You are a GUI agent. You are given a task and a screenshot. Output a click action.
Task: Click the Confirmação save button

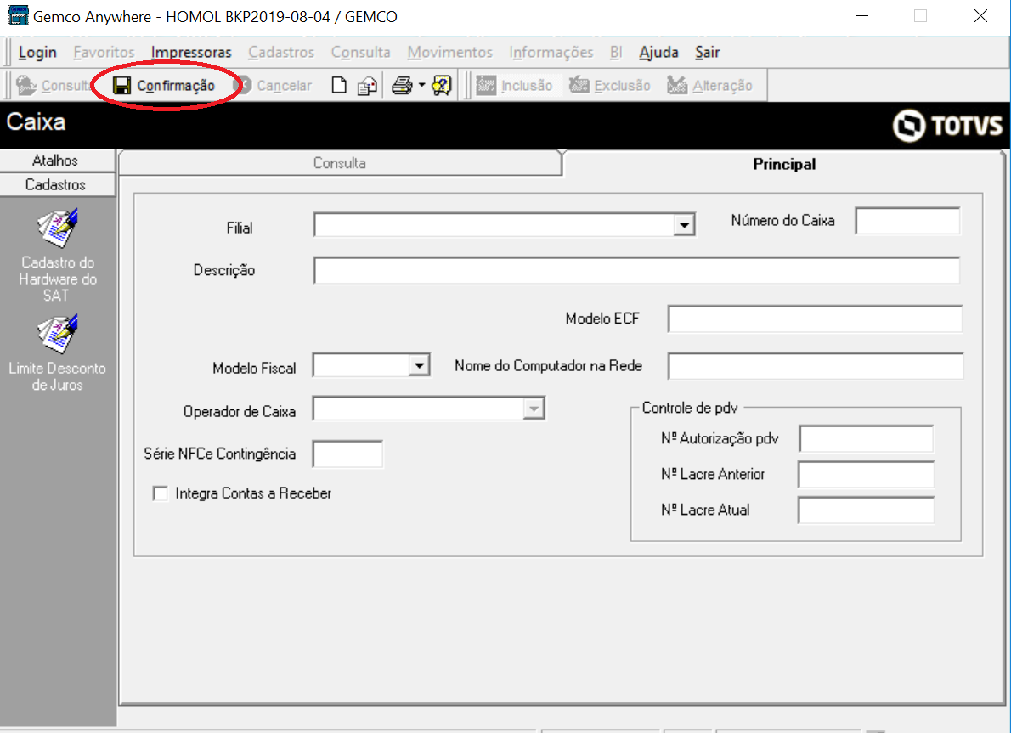pyautogui.click(x=164, y=85)
